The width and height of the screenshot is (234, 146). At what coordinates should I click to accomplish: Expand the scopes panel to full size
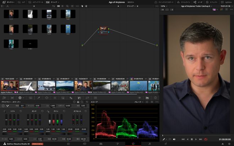click(152, 102)
